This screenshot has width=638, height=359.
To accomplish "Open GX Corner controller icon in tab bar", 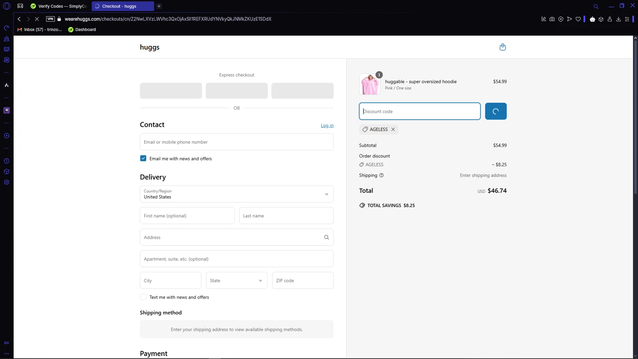I will [20, 6].
